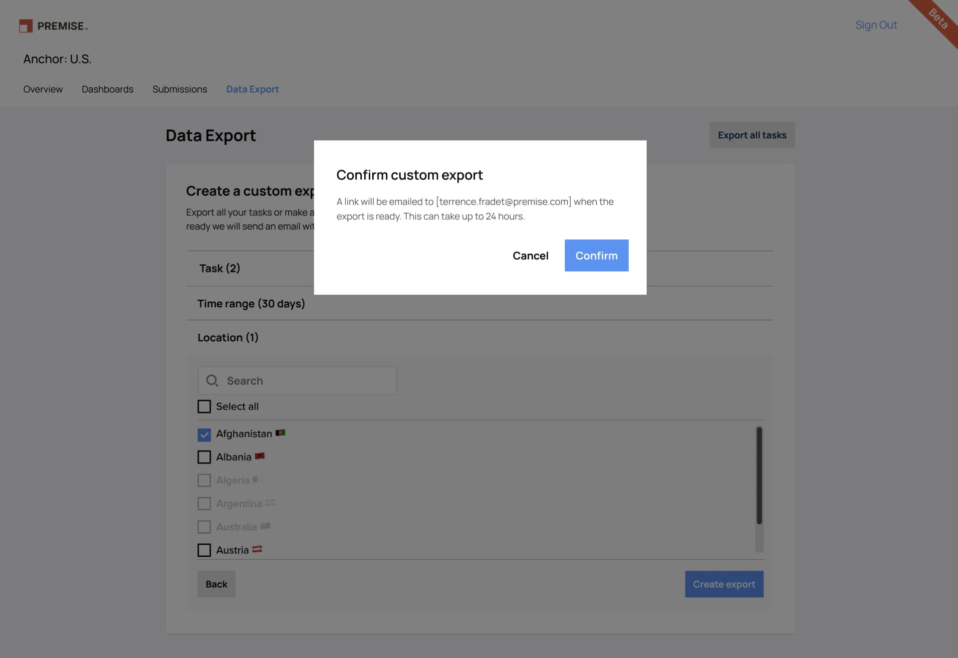Enable the Select all checkbox

tap(204, 406)
